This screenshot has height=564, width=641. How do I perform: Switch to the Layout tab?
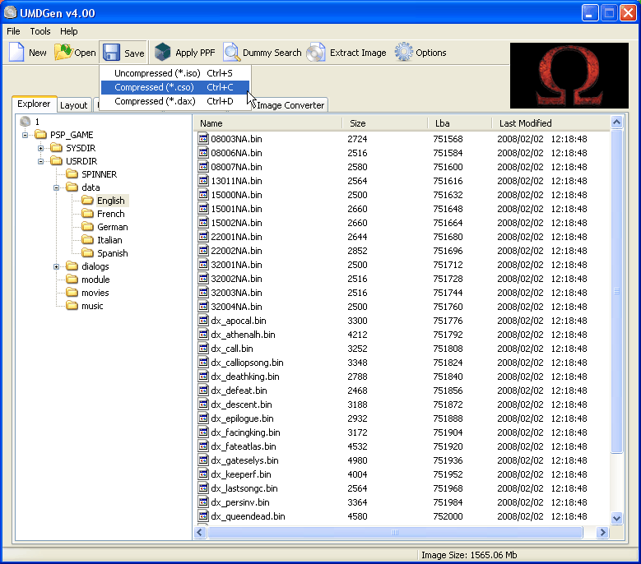click(x=73, y=105)
